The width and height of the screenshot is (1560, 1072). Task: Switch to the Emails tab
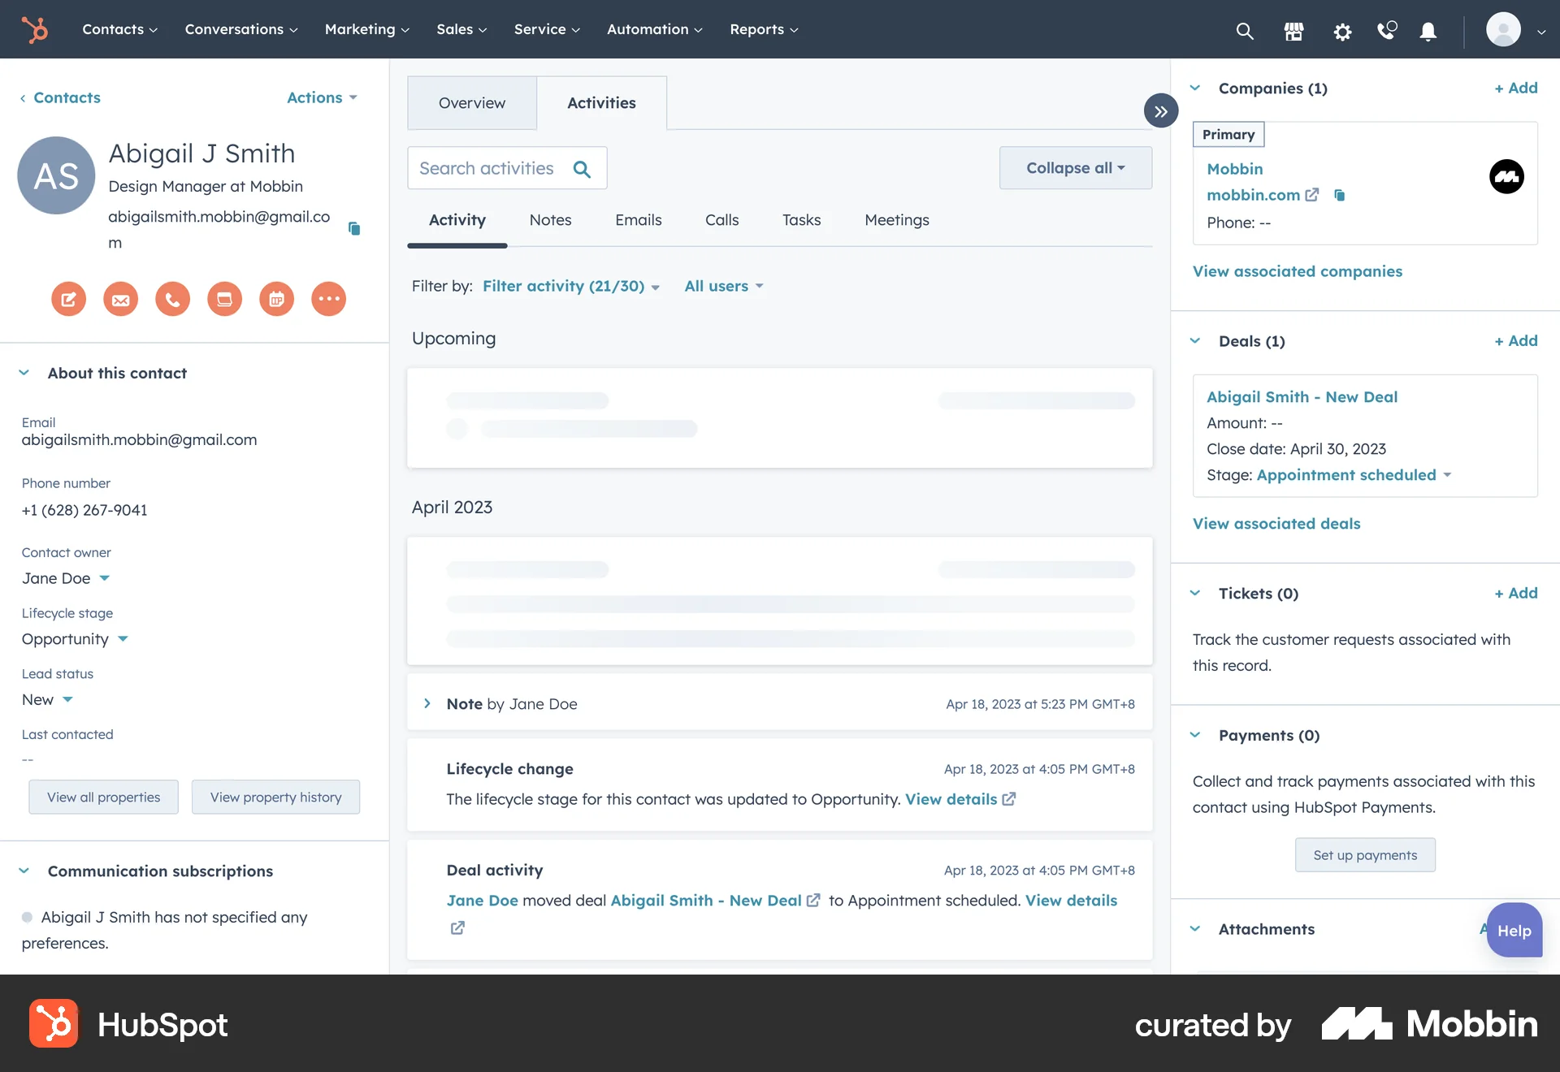coord(639,220)
